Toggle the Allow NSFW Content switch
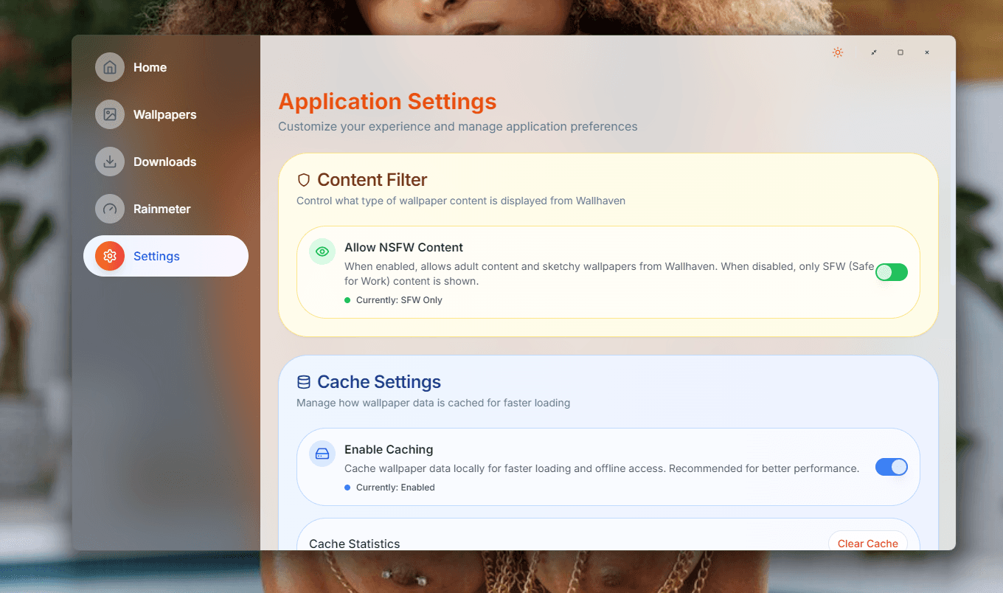The image size is (1003, 593). pyautogui.click(x=891, y=272)
